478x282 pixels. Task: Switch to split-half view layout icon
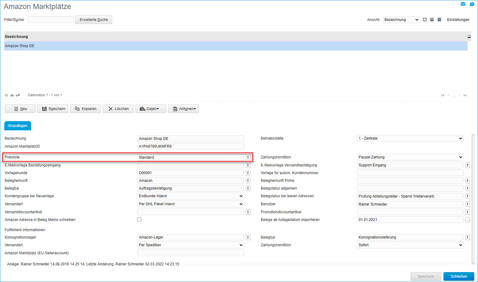[432, 20]
